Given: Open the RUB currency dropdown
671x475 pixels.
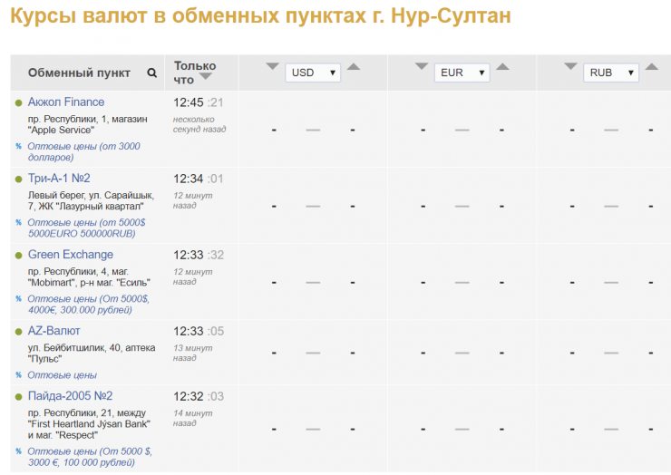Looking at the screenshot, I should (610, 73).
